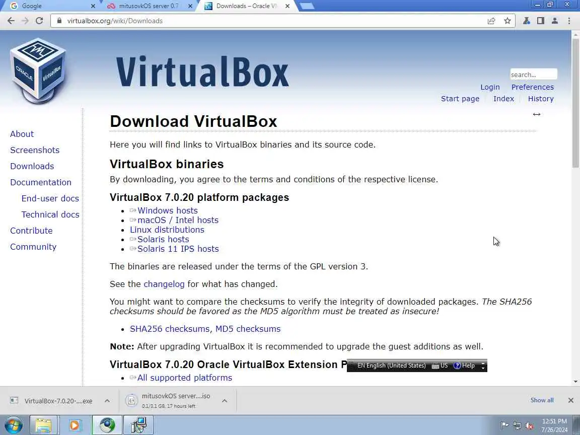
Task: Click the browser back arrow
Action: pos(11,21)
